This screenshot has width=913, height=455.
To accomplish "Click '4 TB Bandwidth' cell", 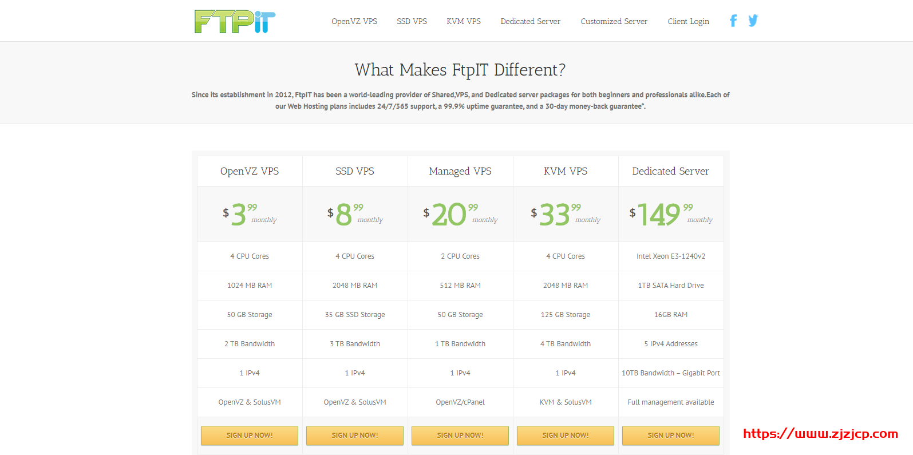I will [566, 344].
